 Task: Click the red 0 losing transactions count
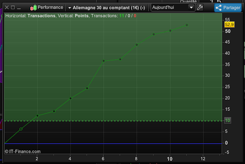[x=135, y=16]
